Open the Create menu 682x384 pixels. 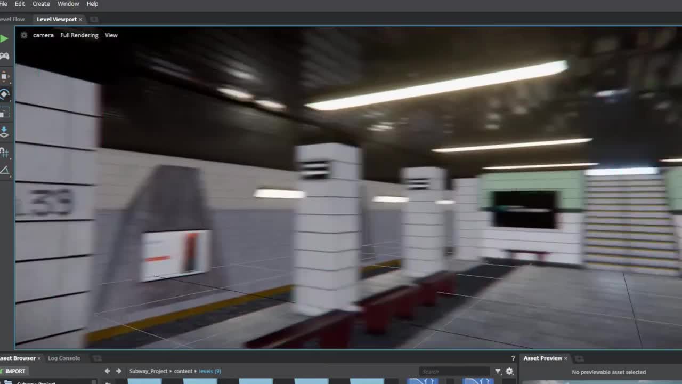[x=41, y=4]
